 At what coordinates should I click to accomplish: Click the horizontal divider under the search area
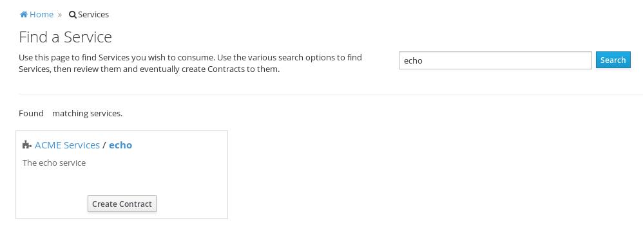click(331, 94)
